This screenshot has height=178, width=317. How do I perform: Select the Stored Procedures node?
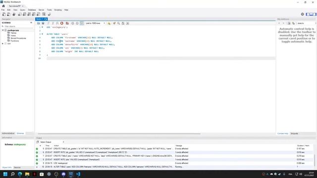(x=18, y=38)
